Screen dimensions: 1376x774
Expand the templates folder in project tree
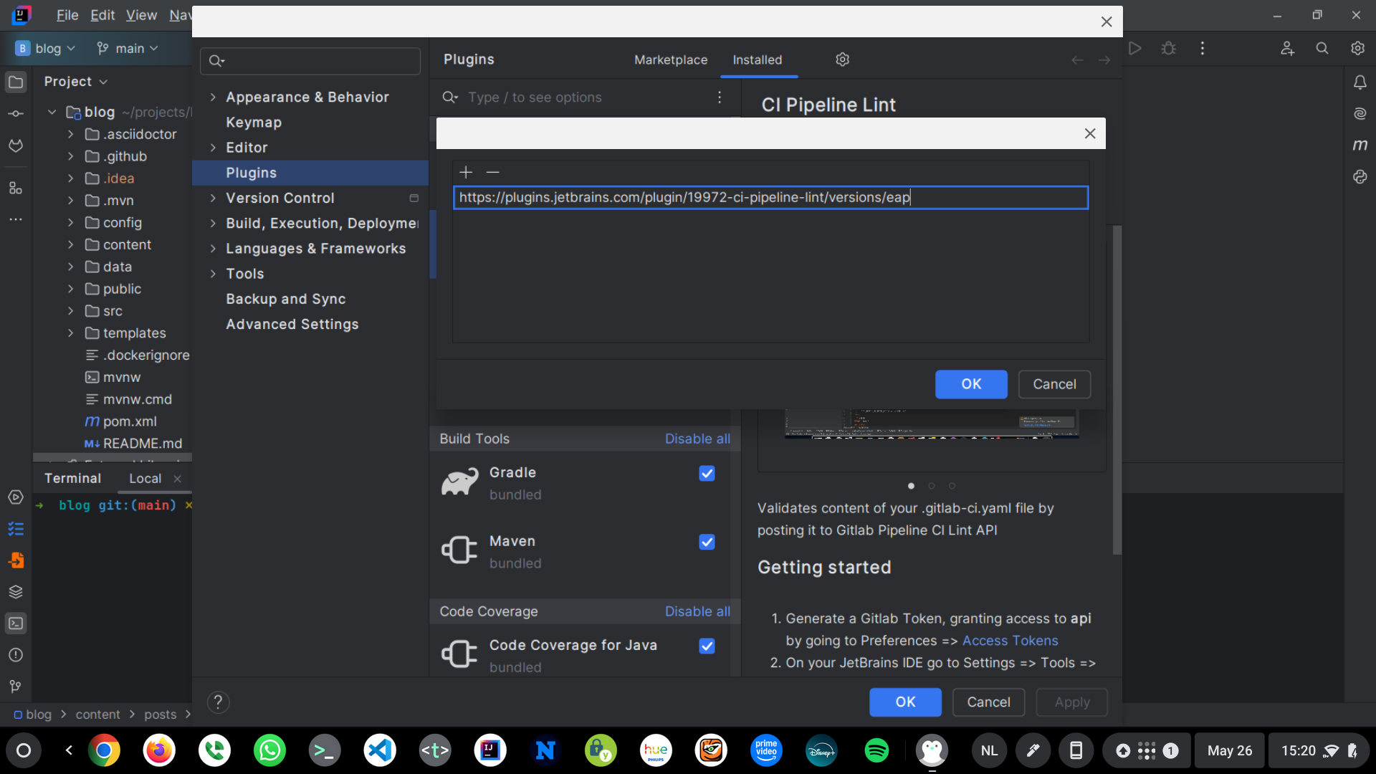[70, 333]
